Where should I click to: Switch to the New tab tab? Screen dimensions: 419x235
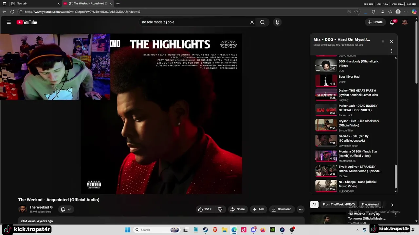coord(35,3)
